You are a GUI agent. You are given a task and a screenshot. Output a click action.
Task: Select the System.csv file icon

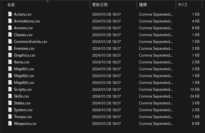(10, 110)
